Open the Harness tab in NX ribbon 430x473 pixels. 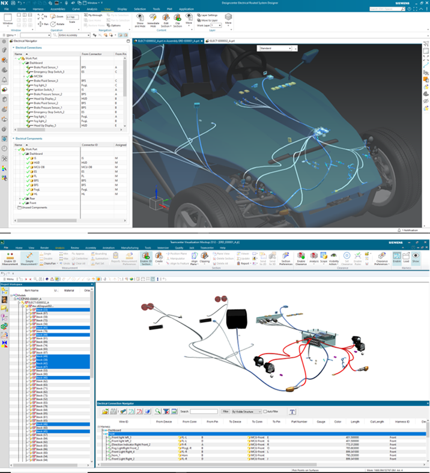[38, 9]
